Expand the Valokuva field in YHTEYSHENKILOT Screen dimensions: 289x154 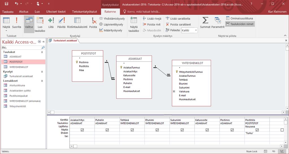[x=174, y=91]
